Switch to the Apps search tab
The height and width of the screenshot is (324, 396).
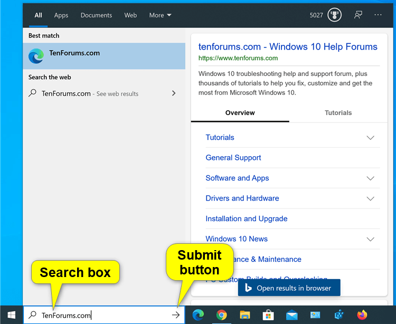(x=61, y=15)
